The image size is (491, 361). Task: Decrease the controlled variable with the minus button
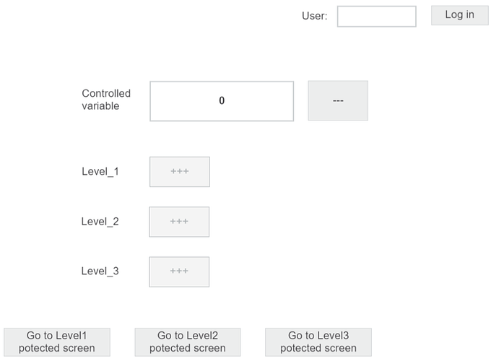point(338,100)
